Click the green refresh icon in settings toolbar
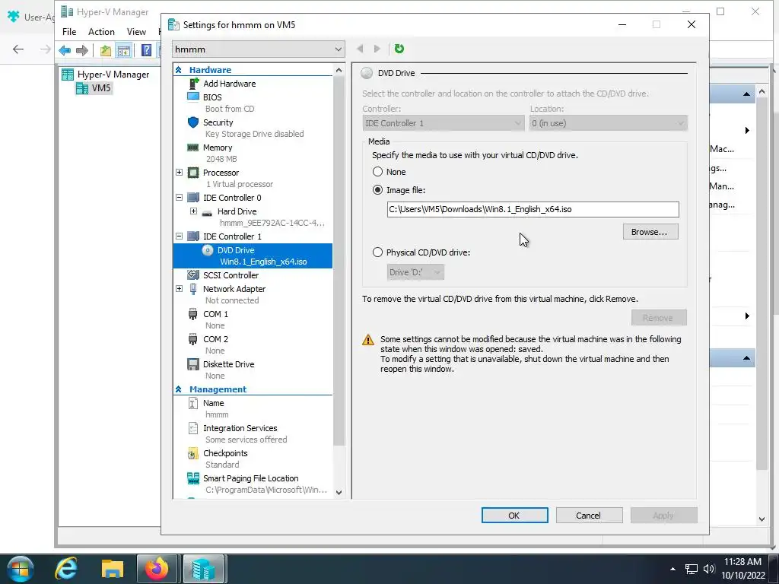The height and width of the screenshot is (584, 779). [x=399, y=49]
